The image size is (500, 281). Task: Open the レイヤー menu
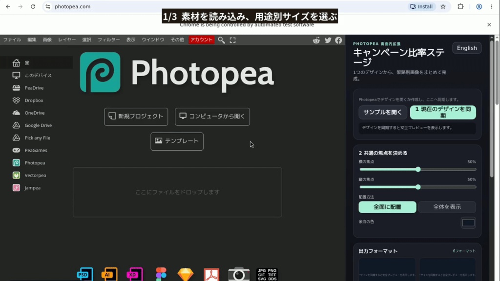(x=67, y=40)
